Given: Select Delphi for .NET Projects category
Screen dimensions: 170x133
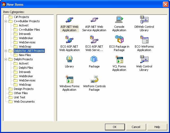Looking at the screenshot, I should (x=29, y=51).
